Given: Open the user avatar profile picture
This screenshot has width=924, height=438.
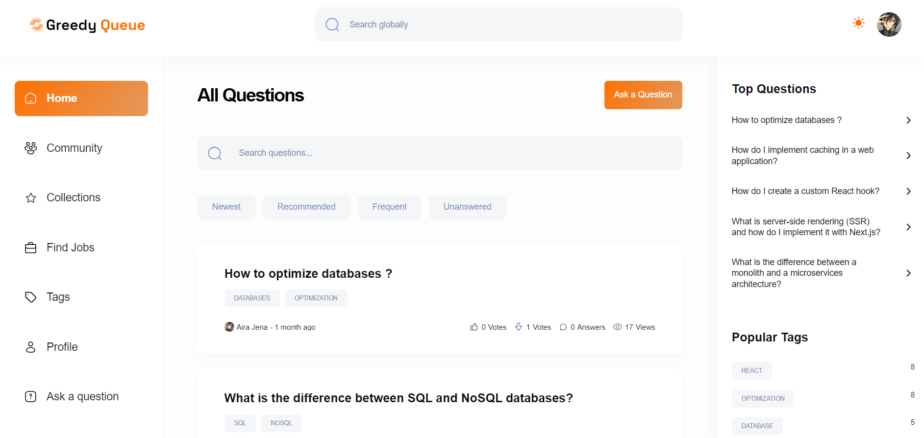Looking at the screenshot, I should 889,24.
